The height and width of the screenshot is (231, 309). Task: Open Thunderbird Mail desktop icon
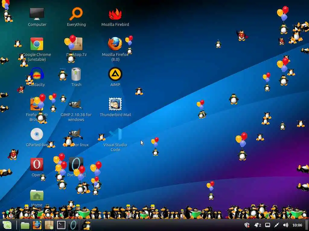point(115,104)
